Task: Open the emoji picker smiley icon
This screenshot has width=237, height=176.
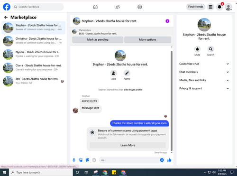Action: (x=162, y=160)
